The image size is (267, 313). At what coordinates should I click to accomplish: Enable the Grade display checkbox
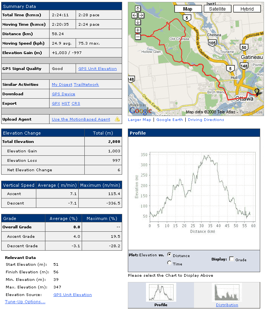click(231, 259)
